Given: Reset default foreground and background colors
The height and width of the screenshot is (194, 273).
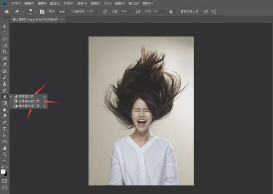Looking at the screenshot, I should point(2,166).
